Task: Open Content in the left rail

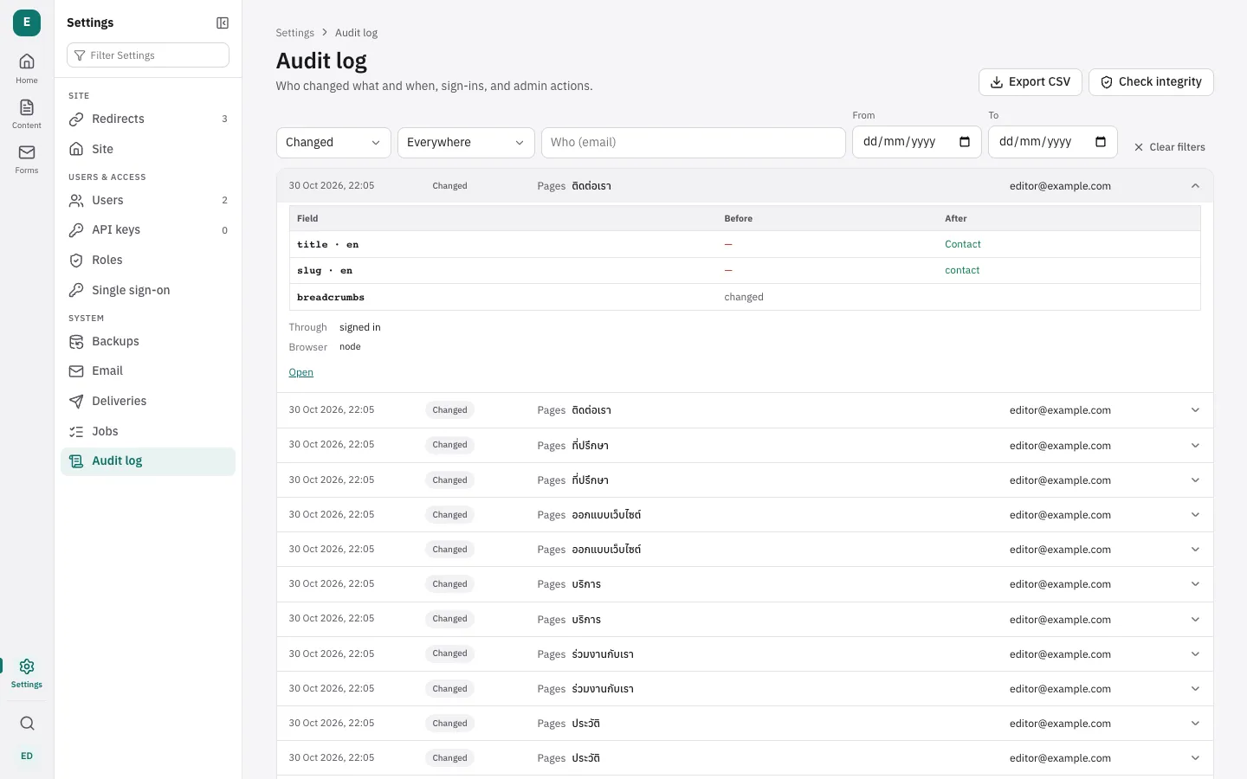Action: click(27, 113)
